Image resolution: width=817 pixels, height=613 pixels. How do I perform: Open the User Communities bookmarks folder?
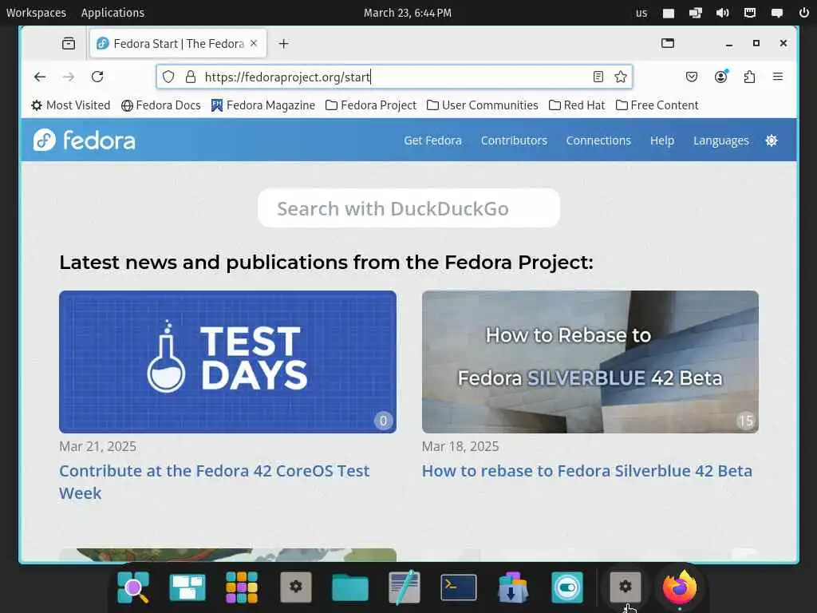(483, 105)
